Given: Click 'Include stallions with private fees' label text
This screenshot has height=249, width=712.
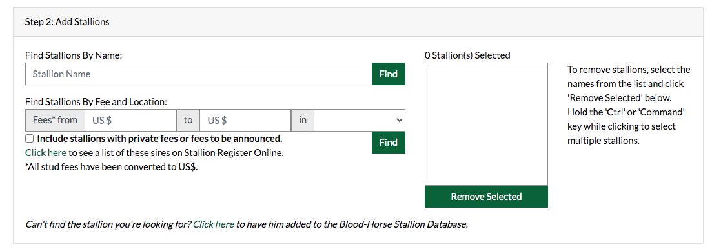Looking at the screenshot, I should point(160,138).
